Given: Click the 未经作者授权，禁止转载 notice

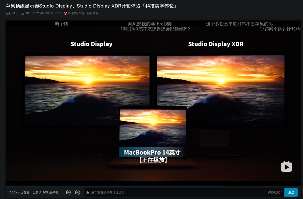Looking at the screenshot, I should [83, 13].
